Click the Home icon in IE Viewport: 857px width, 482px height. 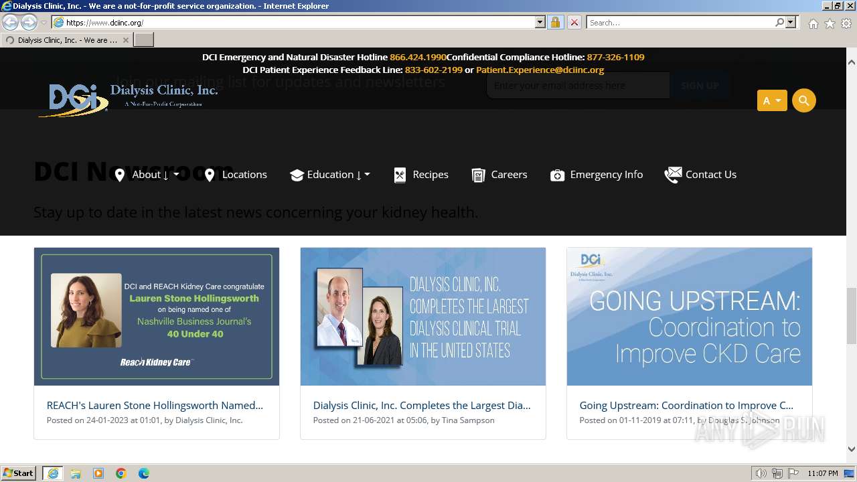click(x=813, y=23)
